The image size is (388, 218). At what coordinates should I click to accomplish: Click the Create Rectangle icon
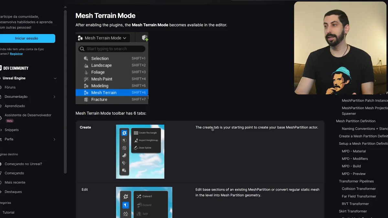coord(136,133)
